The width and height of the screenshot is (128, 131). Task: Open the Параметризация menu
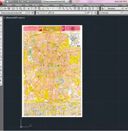111,5
